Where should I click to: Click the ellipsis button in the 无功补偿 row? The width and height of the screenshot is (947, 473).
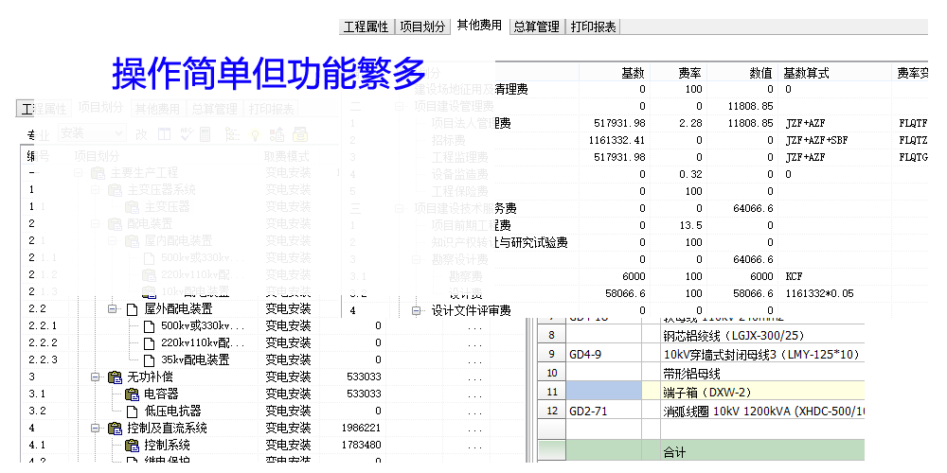(x=474, y=379)
